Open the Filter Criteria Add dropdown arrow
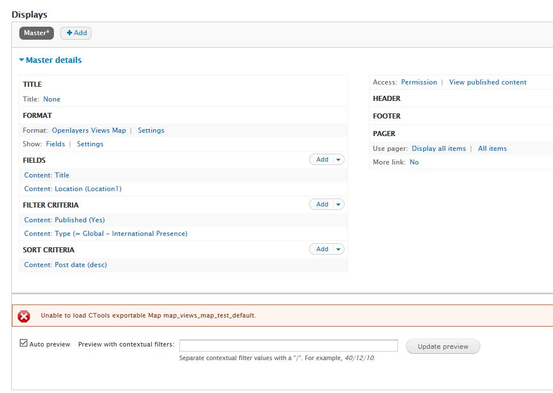 pos(338,204)
